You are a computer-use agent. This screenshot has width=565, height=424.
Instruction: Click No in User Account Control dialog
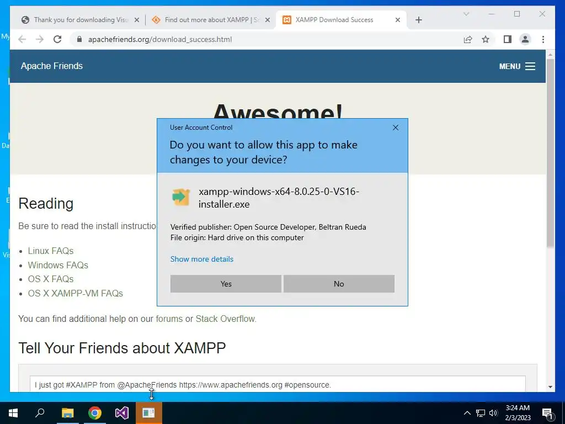[x=339, y=284]
